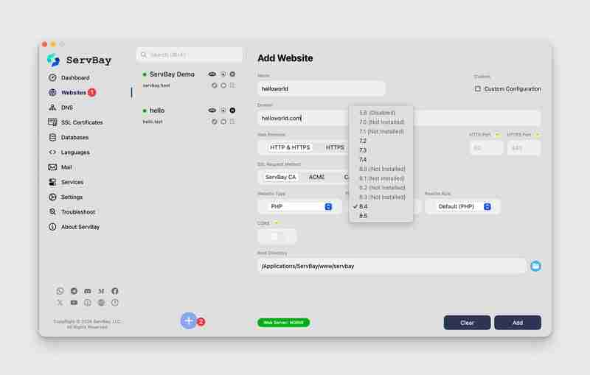Browse for root directory using folder icon
590x375 pixels.
coord(535,265)
